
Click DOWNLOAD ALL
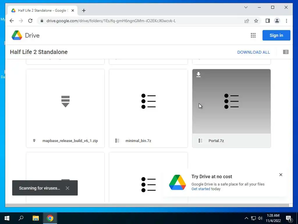(253, 52)
